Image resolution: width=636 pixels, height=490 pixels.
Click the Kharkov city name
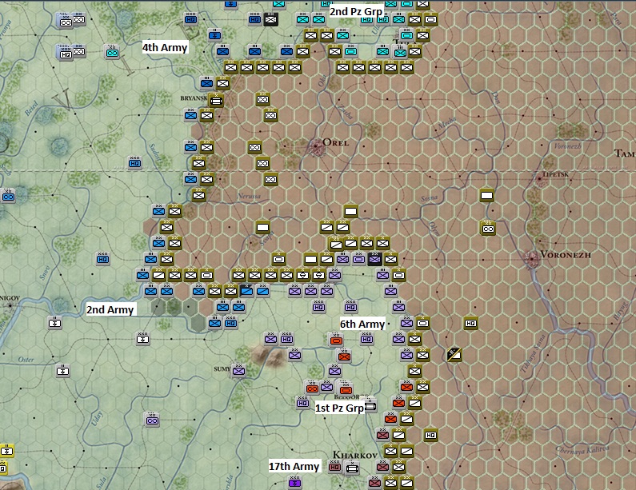click(355, 455)
